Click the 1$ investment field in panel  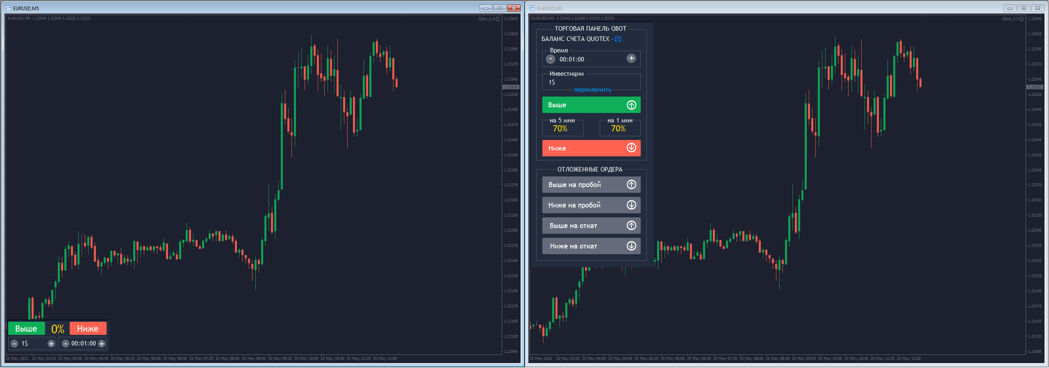tap(591, 82)
